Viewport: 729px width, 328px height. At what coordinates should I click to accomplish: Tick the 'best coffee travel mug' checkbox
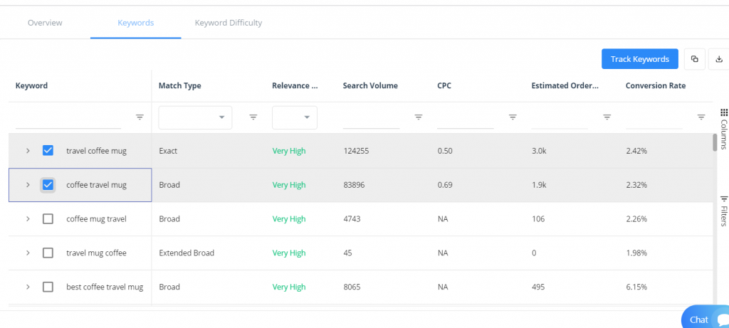click(48, 287)
